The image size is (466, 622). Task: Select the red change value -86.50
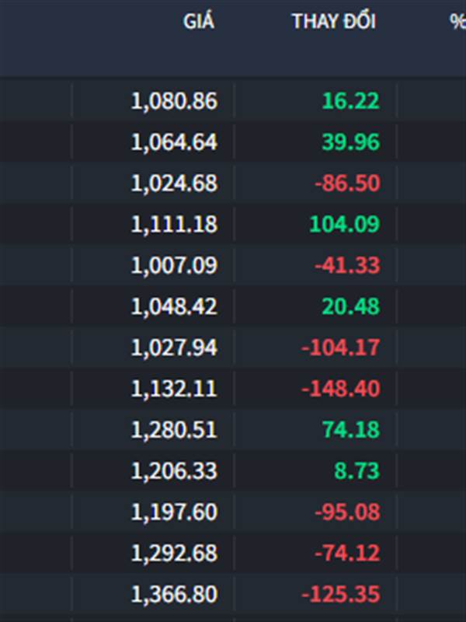(x=347, y=183)
